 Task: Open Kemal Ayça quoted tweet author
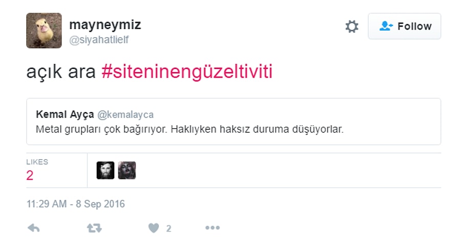click(x=65, y=114)
